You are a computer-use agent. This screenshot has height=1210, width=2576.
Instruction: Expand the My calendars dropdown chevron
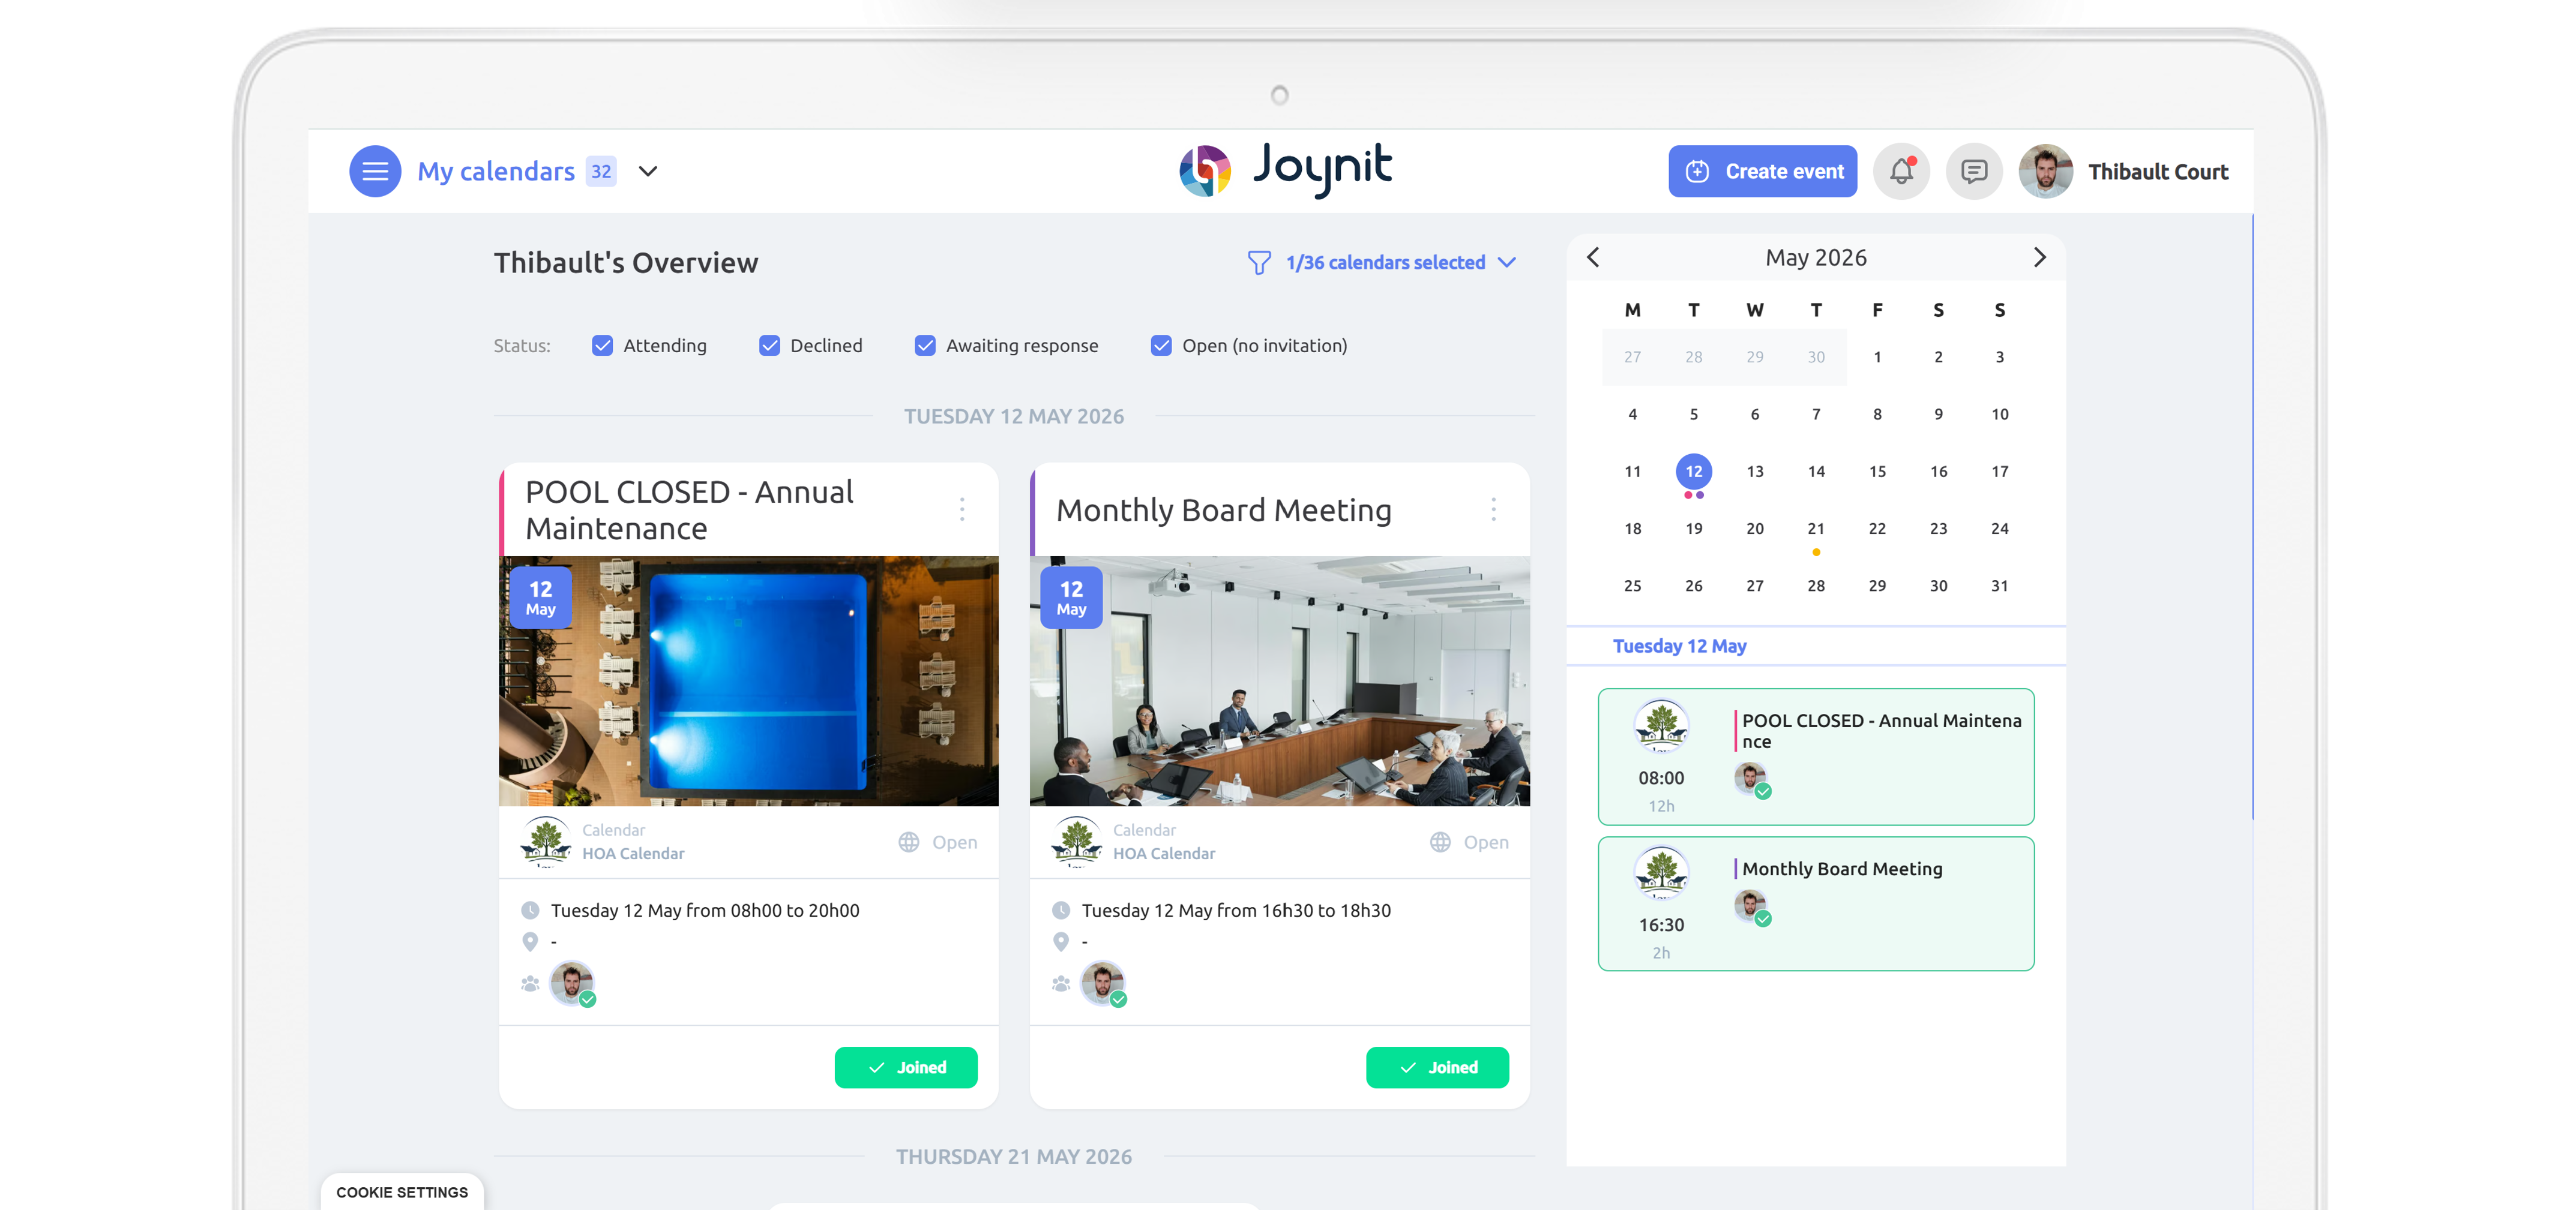point(648,171)
